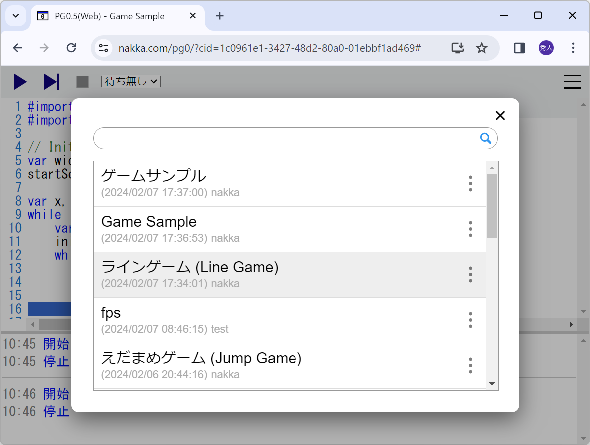Viewport: 590px width, 445px height.
Task: Open options menu for ゲームサンプル entry
Action: click(x=470, y=184)
